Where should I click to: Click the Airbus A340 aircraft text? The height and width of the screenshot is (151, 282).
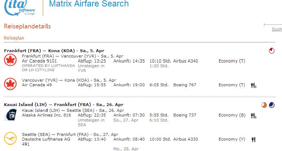185,61
